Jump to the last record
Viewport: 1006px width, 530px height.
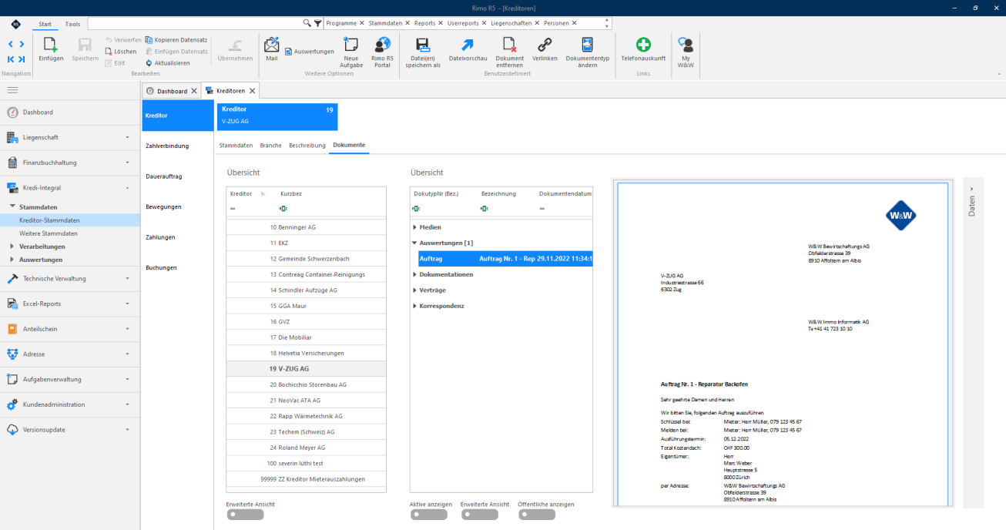click(x=22, y=59)
